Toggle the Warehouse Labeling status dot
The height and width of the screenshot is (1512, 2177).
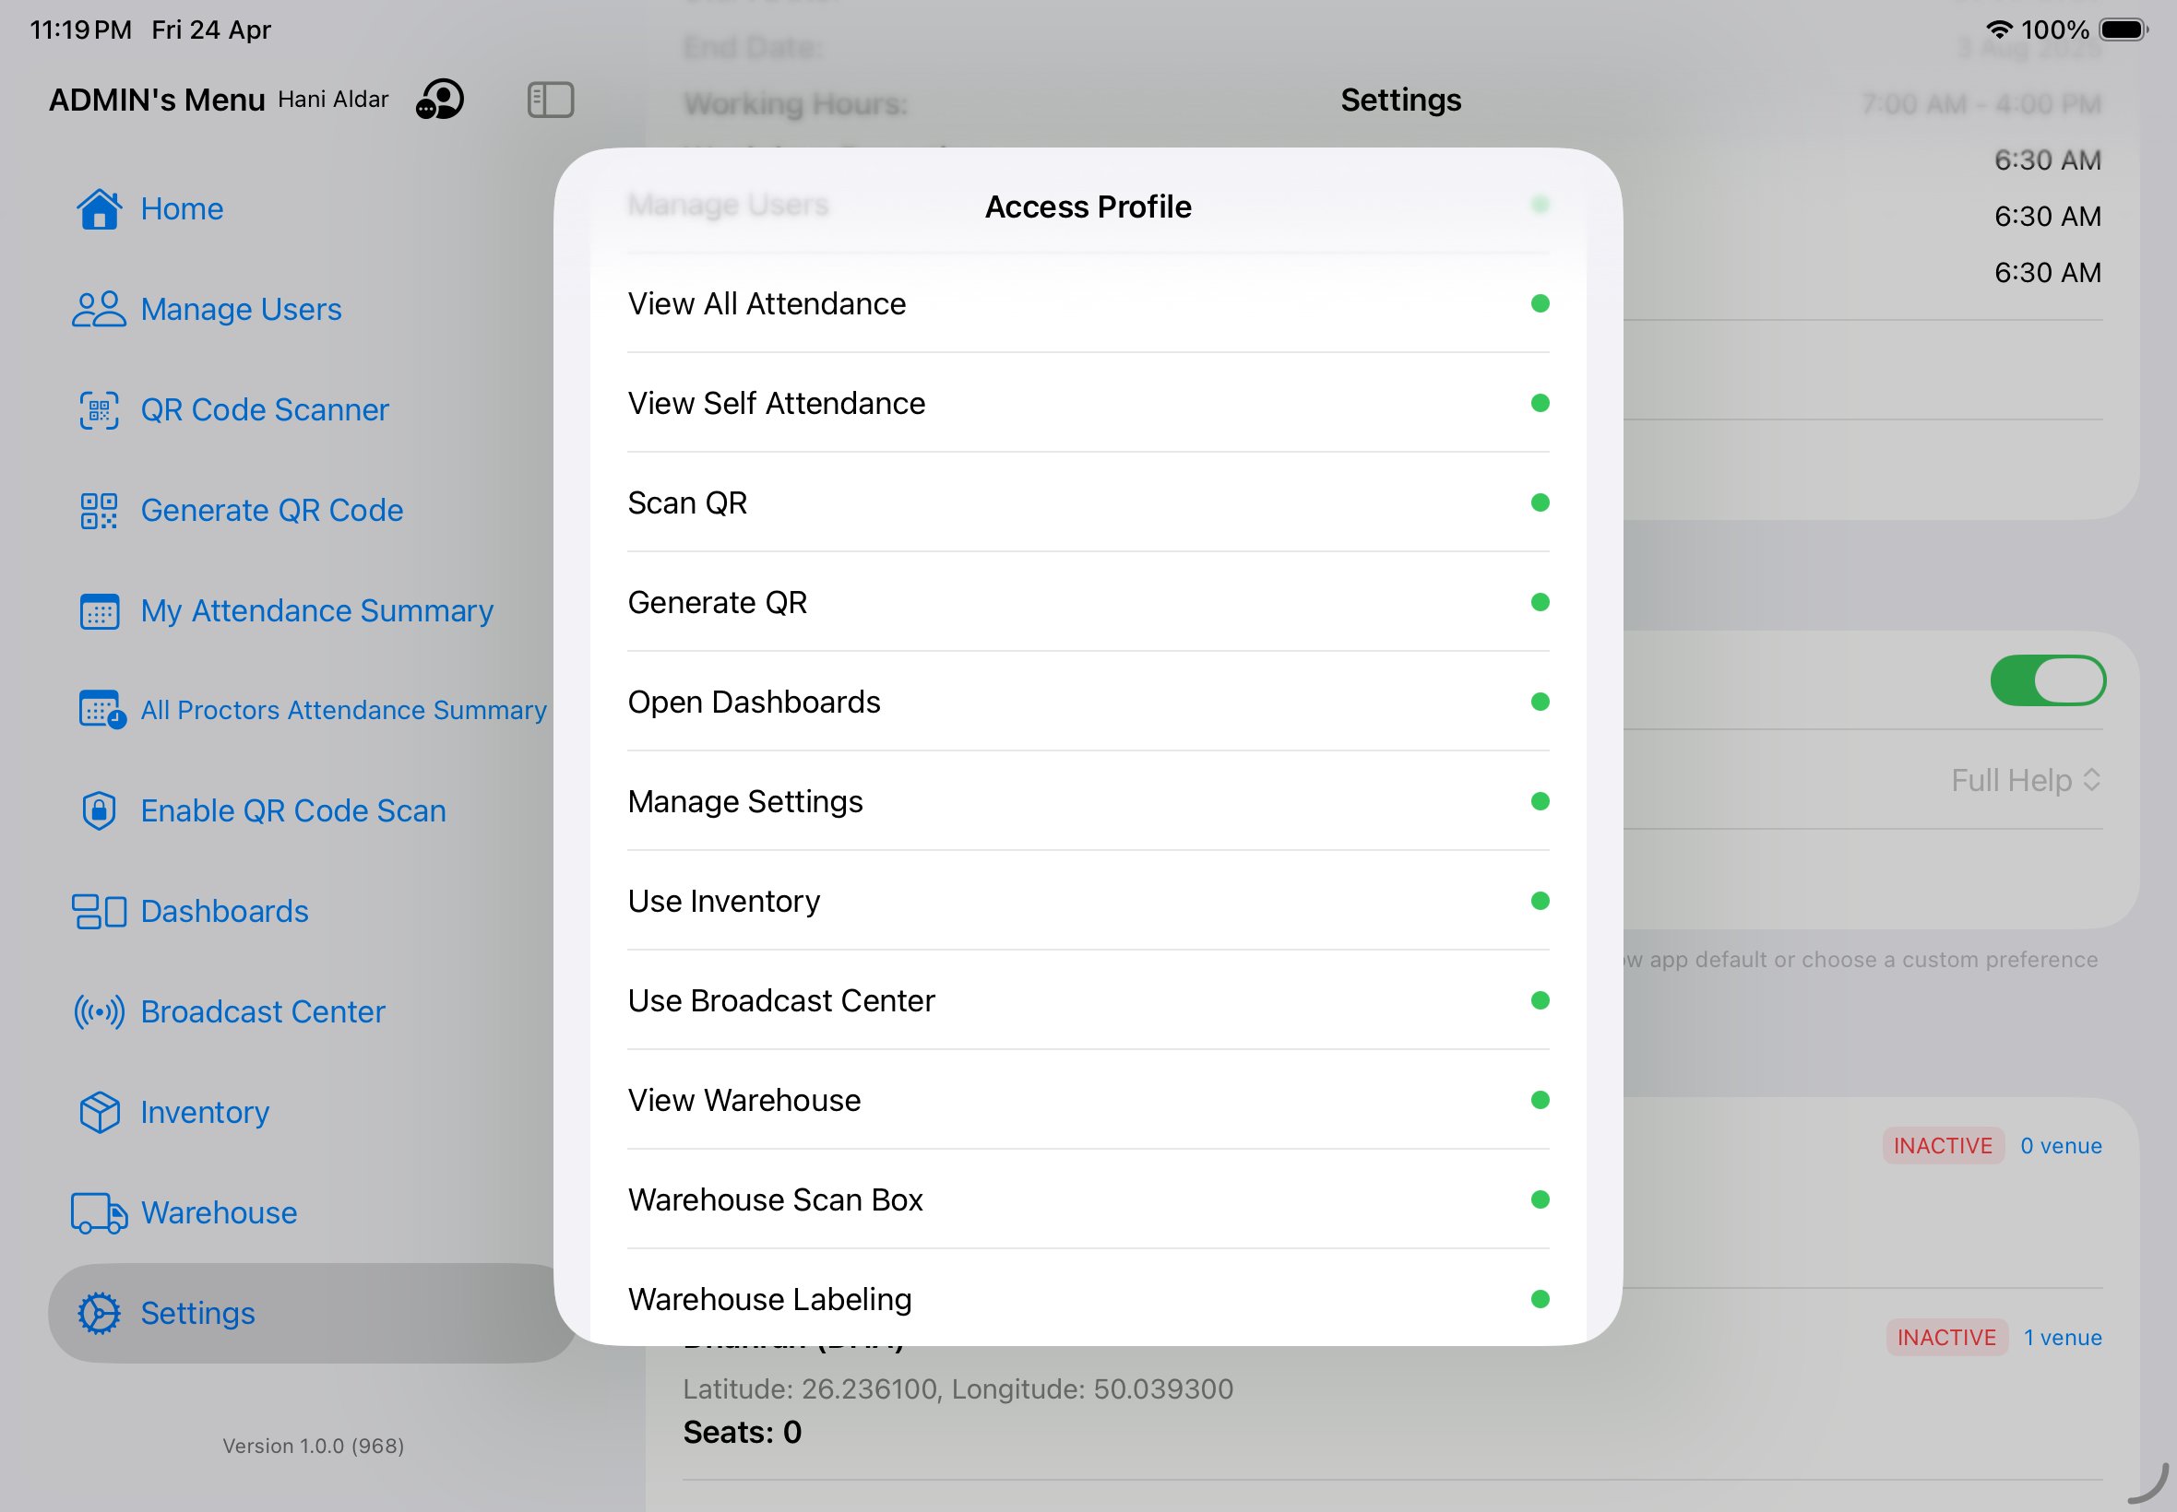pos(1541,1299)
